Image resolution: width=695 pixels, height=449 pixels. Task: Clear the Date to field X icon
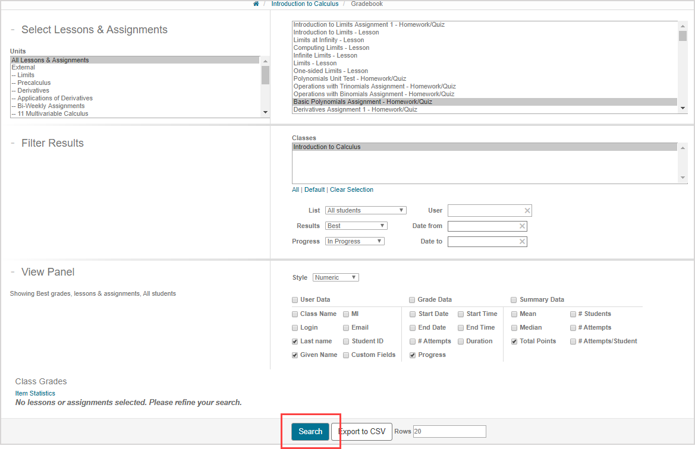pos(522,242)
